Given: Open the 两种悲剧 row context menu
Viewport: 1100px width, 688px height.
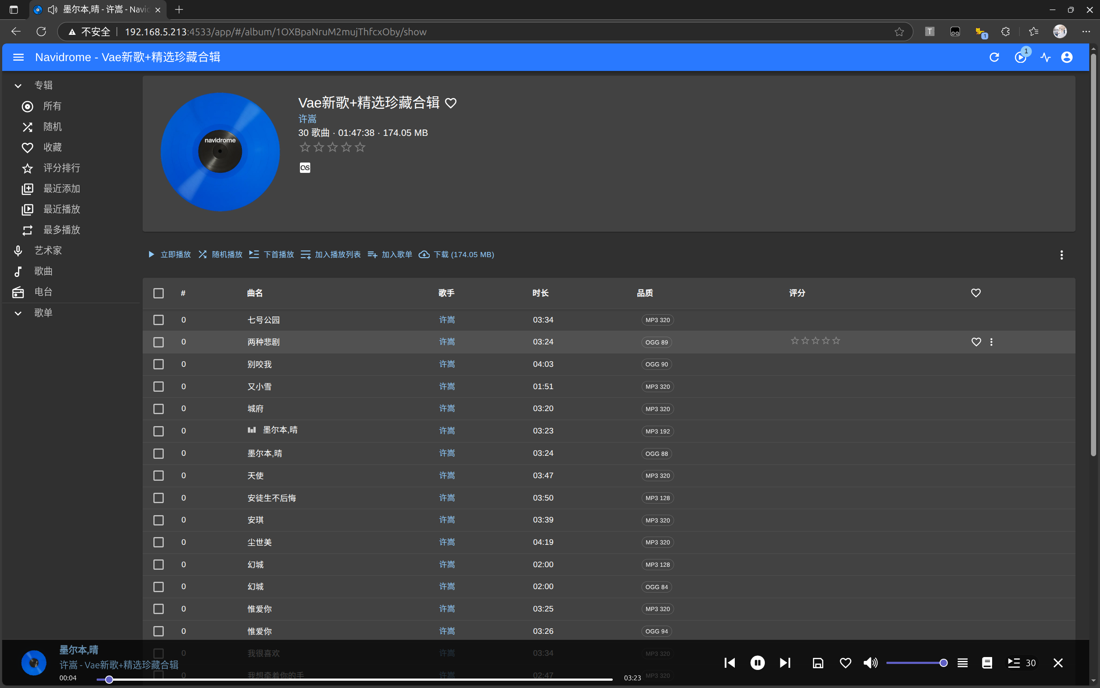Looking at the screenshot, I should point(991,342).
